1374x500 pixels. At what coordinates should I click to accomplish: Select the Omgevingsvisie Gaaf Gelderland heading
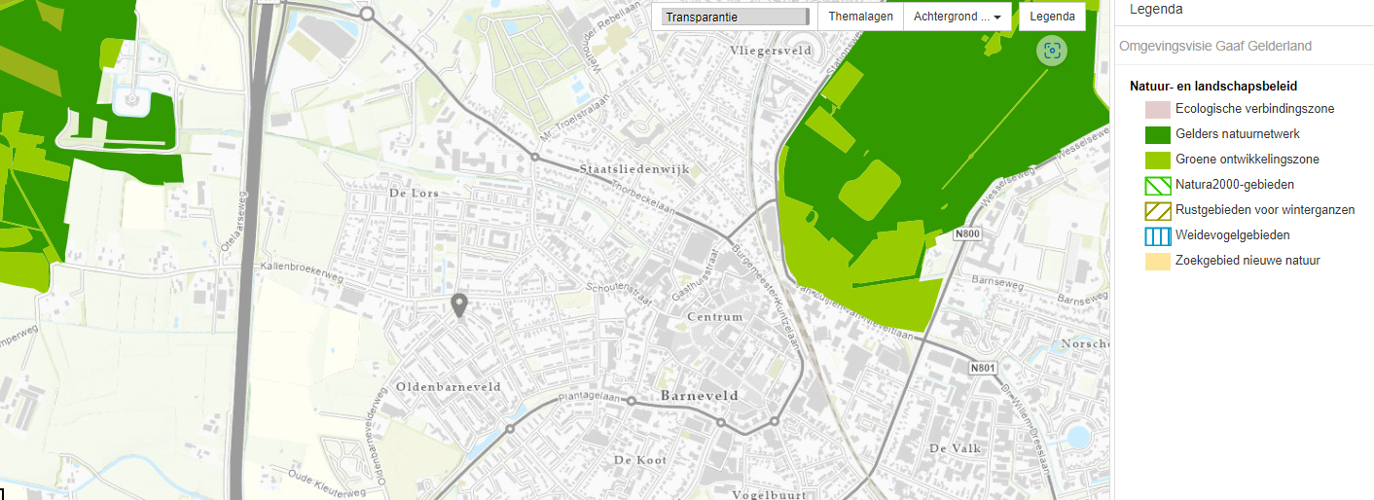click(x=1215, y=46)
